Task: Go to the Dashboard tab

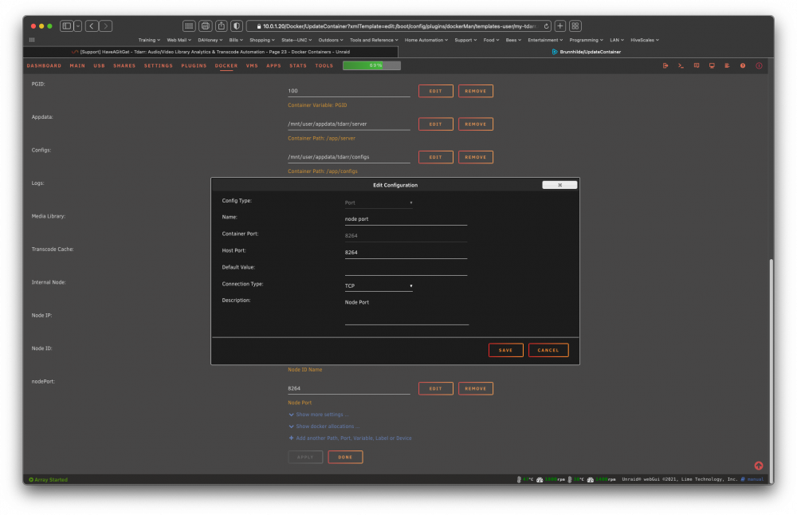Action: pyautogui.click(x=44, y=65)
